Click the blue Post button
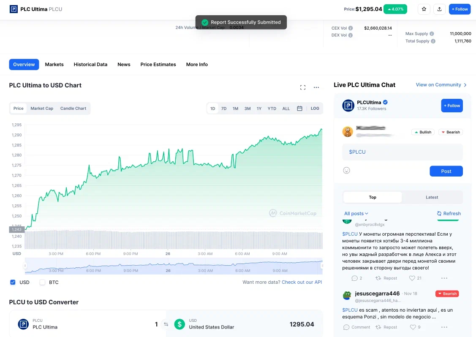476x337 pixels. click(x=446, y=171)
